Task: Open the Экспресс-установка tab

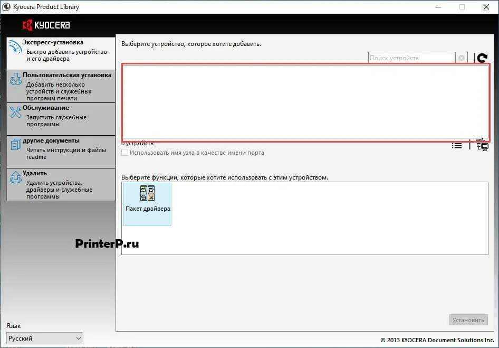Action: (x=61, y=53)
